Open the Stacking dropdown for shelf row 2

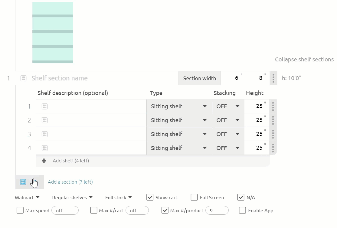[x=228, y=120]
